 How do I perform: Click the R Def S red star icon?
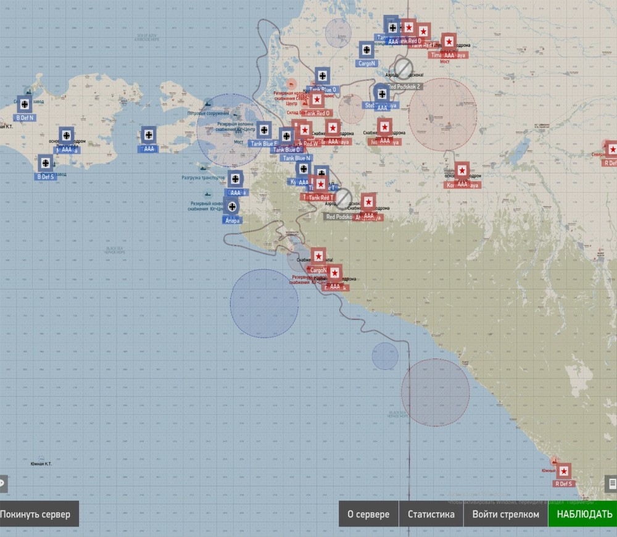[x=564, y=471]
